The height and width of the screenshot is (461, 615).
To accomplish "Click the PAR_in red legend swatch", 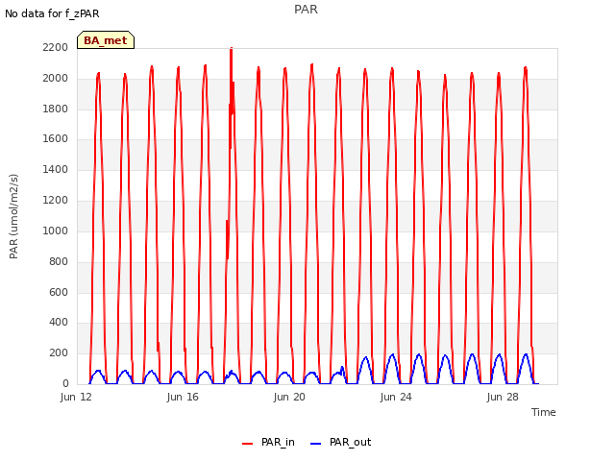I will pyautogui.click(x=247, y=444).
